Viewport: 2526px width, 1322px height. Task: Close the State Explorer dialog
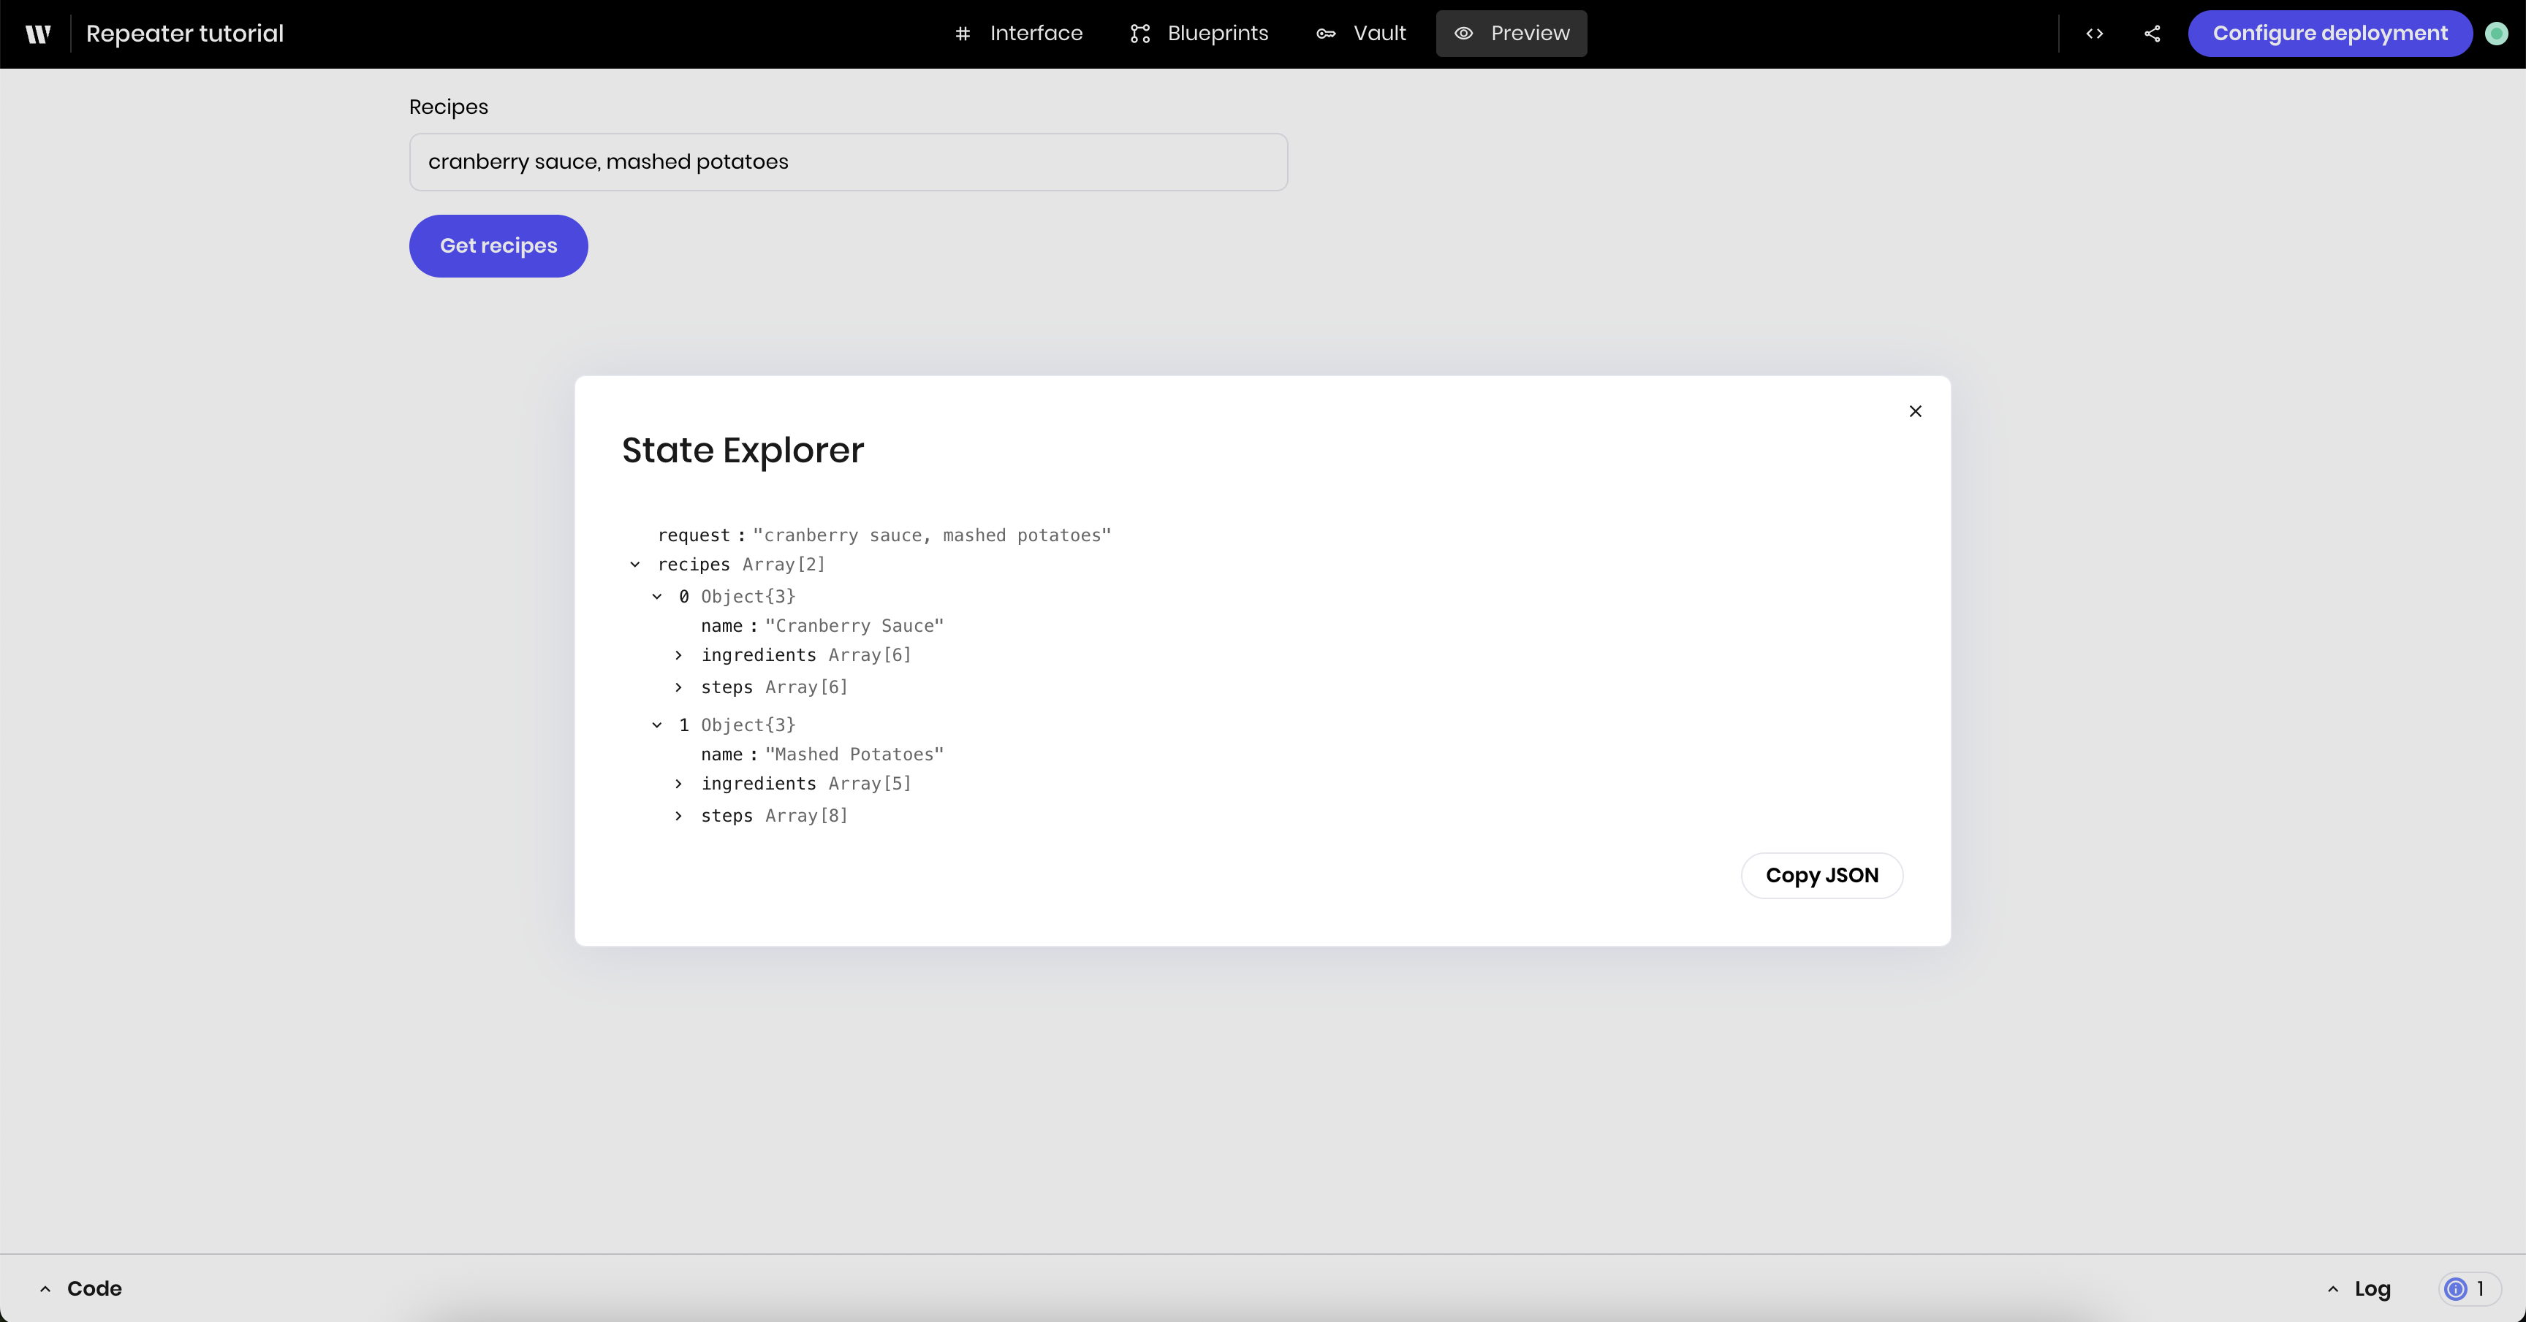1915,410
